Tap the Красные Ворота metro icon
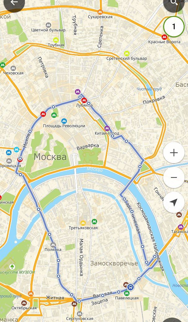This screenshot has width=188, height=322. tap(164, 37)
